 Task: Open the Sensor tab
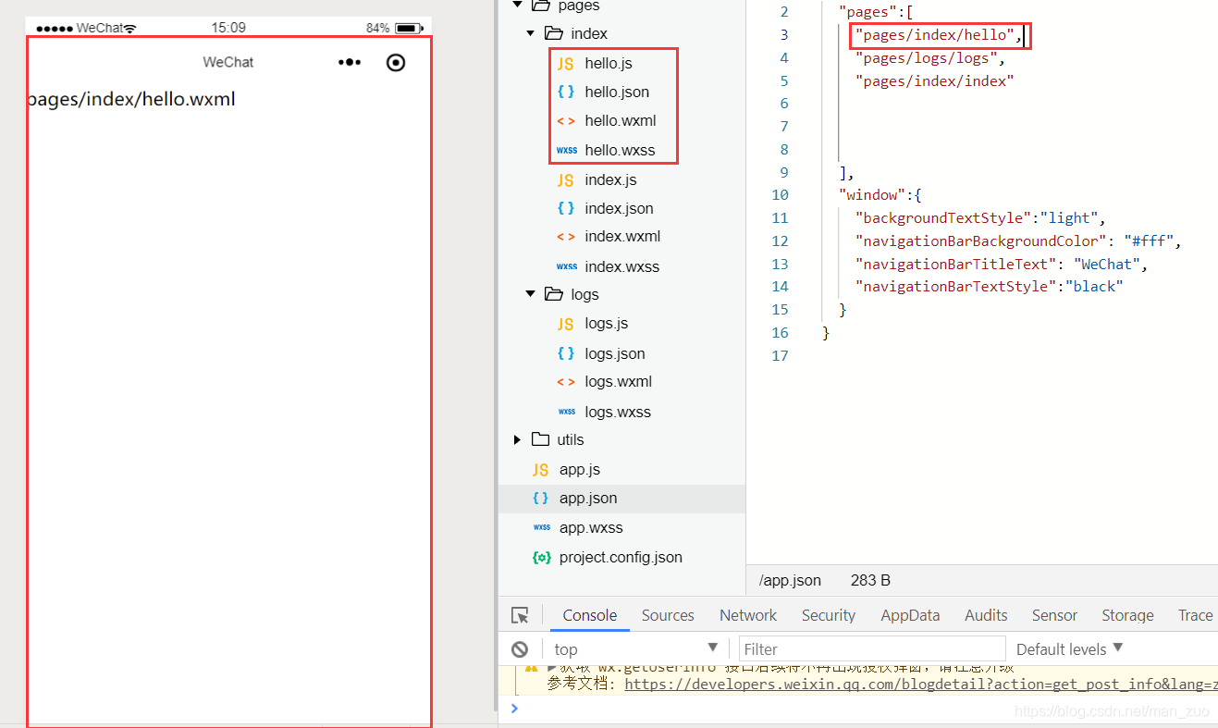pyautogui.click(x=1054, y=615)
